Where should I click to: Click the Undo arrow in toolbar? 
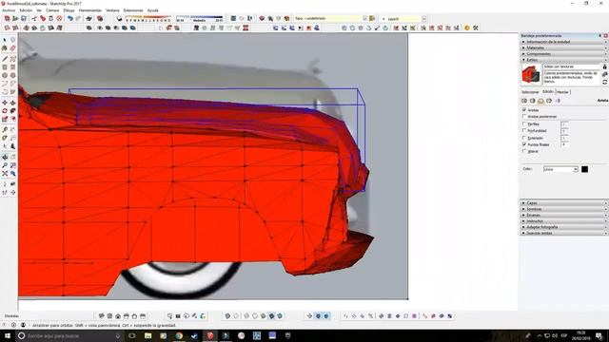click(69, 18)
